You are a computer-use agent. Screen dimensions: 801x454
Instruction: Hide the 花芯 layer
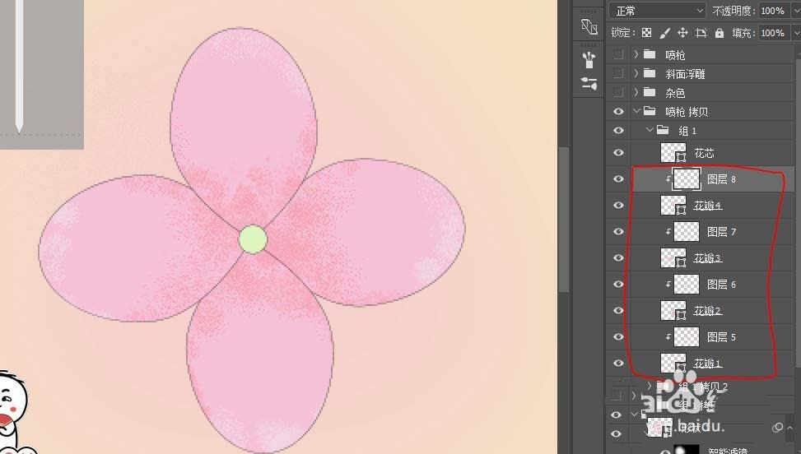pos(618,153)
